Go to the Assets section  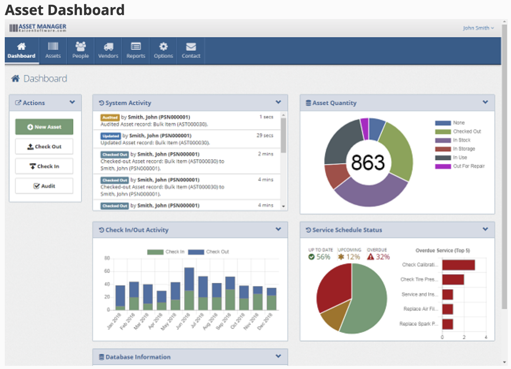tap(53, 50)
